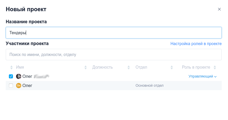Screen dimensions: 228x120
Task: Close the Новый проект dialog
Action: click(219, 9)
